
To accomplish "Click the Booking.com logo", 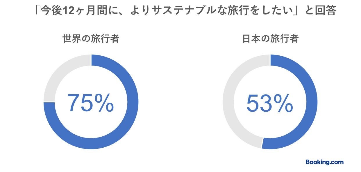I will pyautogui.click(x=324, y=162).
